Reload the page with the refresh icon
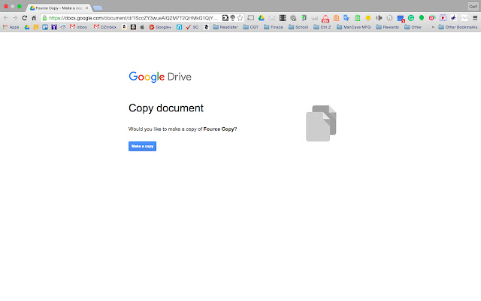 click(x=25, y=18)
